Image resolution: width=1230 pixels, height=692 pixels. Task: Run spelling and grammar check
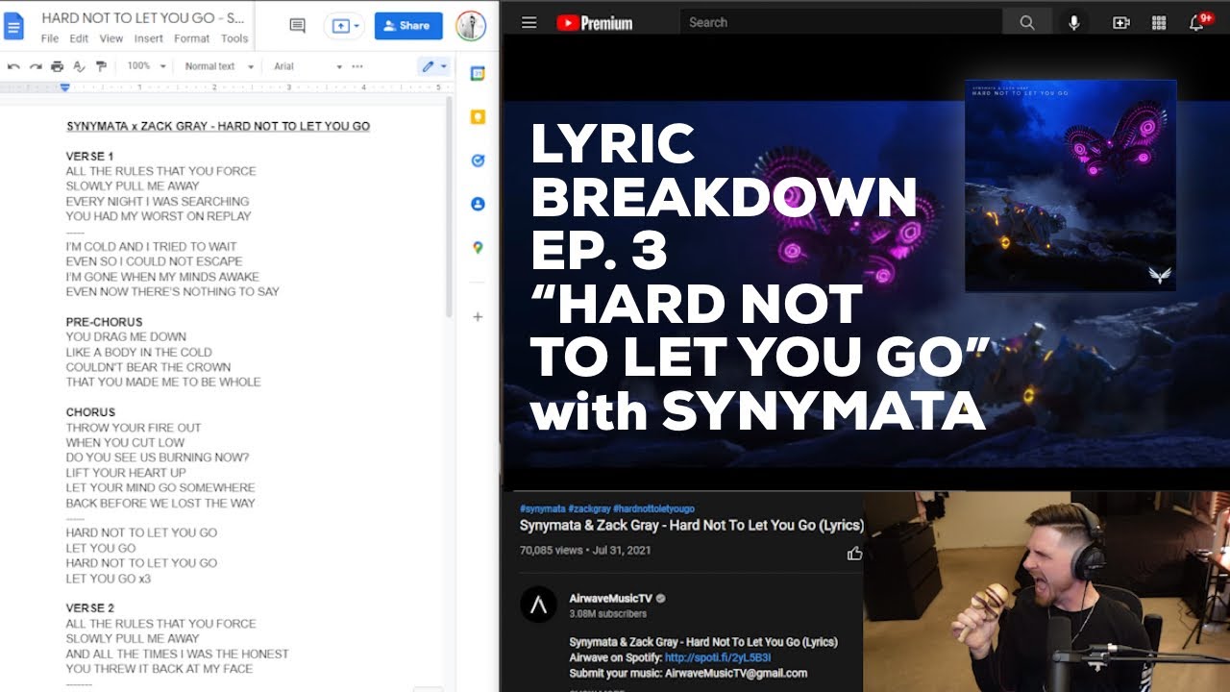tap(79, 66)
